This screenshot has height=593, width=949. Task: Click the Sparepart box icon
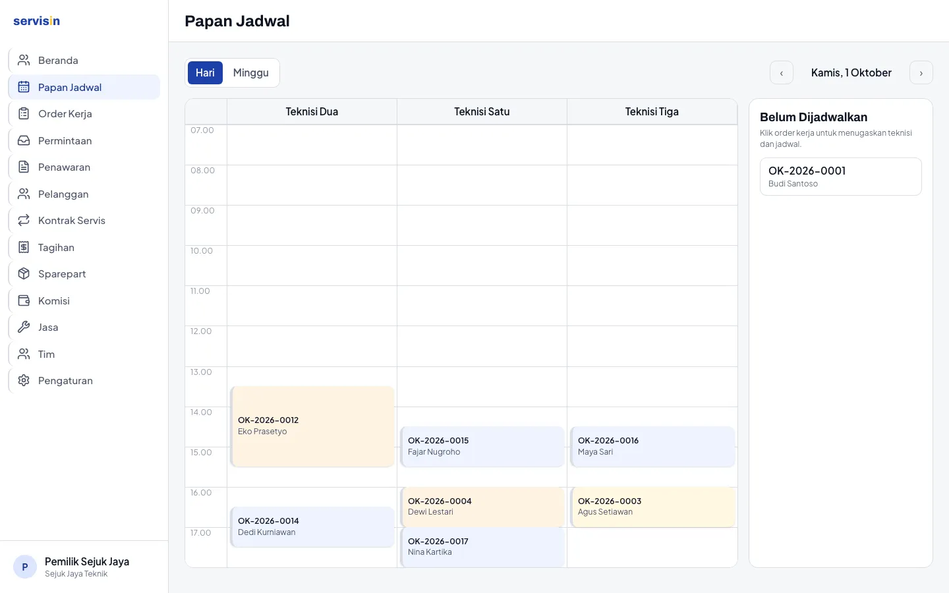pyautogui.click(x=24, y=273)
